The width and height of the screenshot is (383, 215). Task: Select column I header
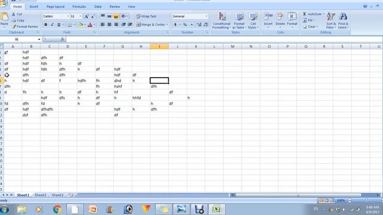click(159, 47)
